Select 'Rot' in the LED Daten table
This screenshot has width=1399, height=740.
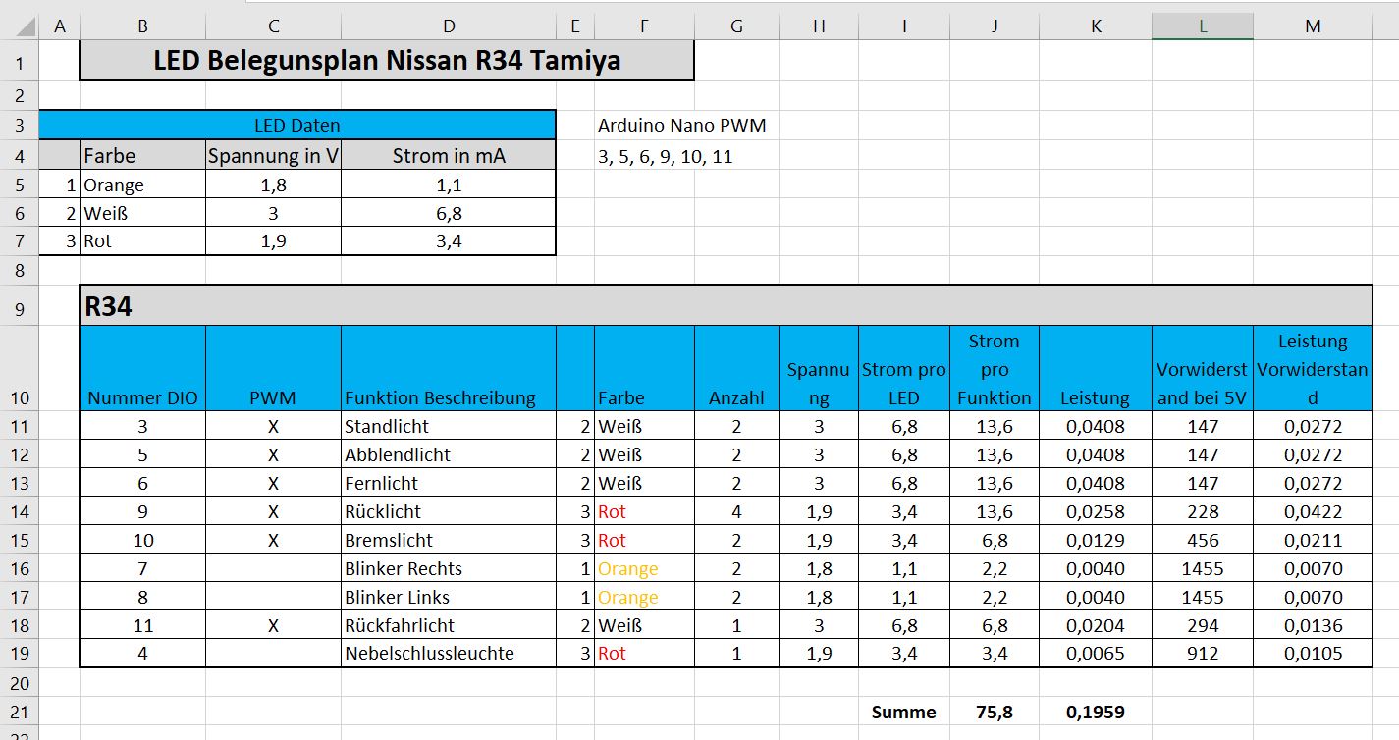click(142, 241)
